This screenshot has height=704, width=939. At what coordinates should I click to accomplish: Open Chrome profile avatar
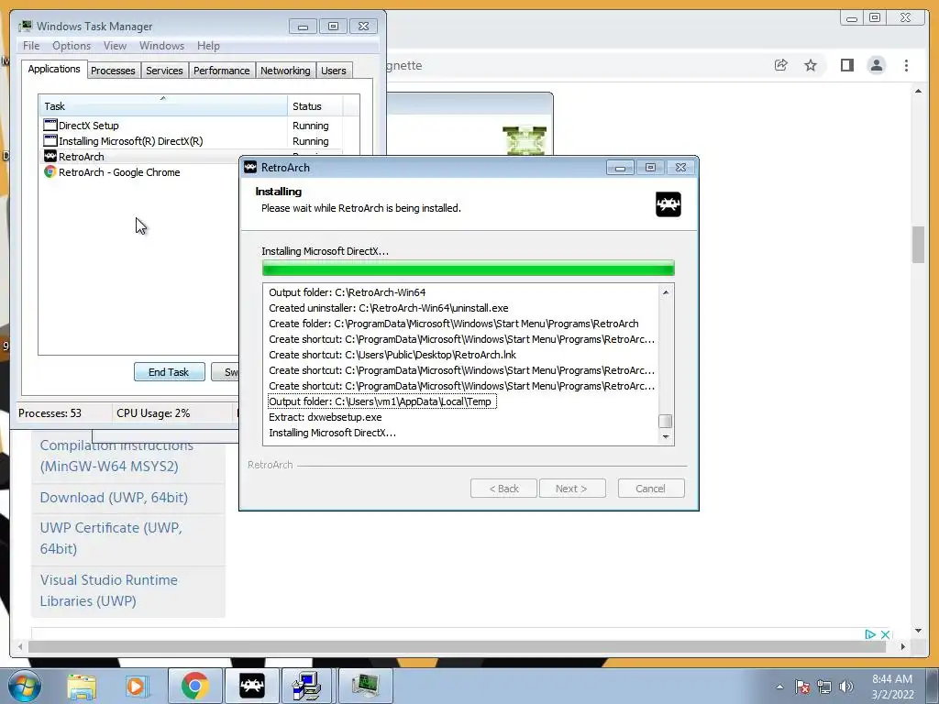tap(876, 65)
